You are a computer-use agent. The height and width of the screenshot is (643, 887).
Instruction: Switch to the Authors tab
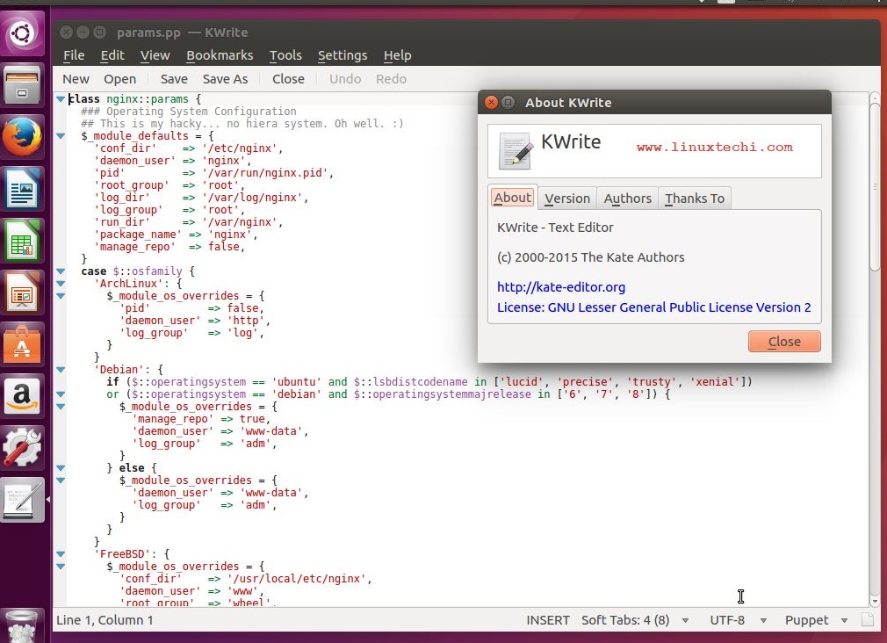point(627,199)
